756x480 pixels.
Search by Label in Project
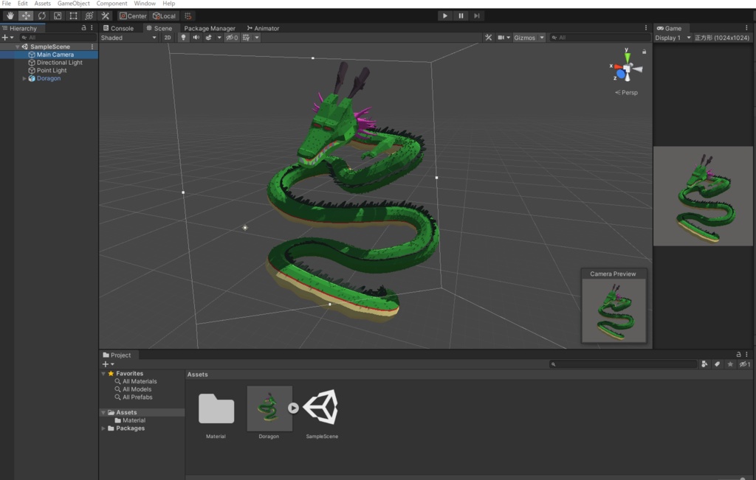pyautogui.click(x=717, y=364)
